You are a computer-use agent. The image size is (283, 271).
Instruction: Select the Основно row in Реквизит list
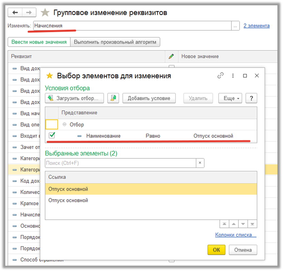point(24,226)
